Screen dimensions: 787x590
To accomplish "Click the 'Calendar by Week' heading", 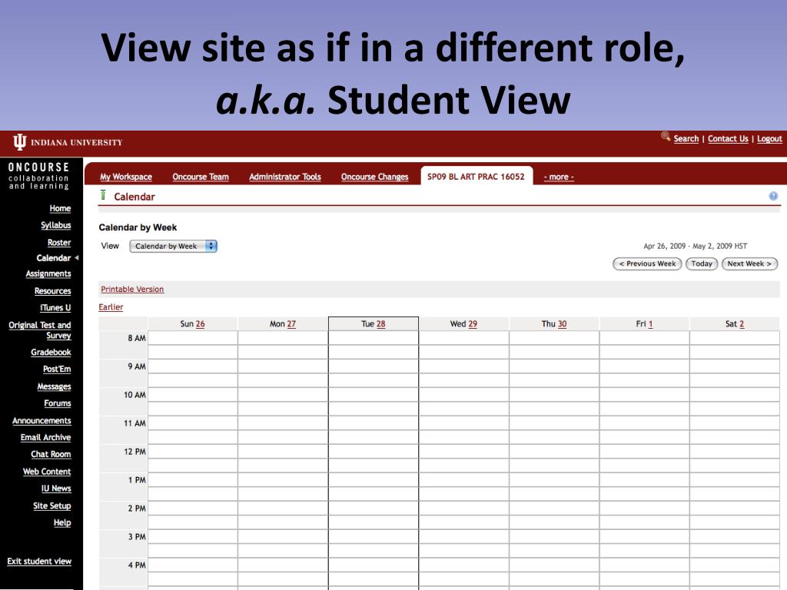I will (138, 227).
